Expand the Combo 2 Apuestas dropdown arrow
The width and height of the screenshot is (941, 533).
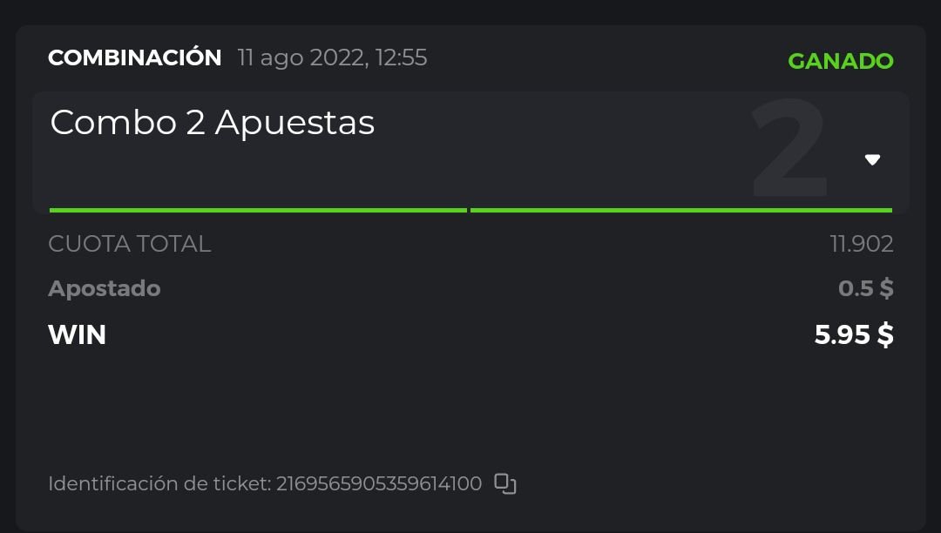(x=872, y=160)
